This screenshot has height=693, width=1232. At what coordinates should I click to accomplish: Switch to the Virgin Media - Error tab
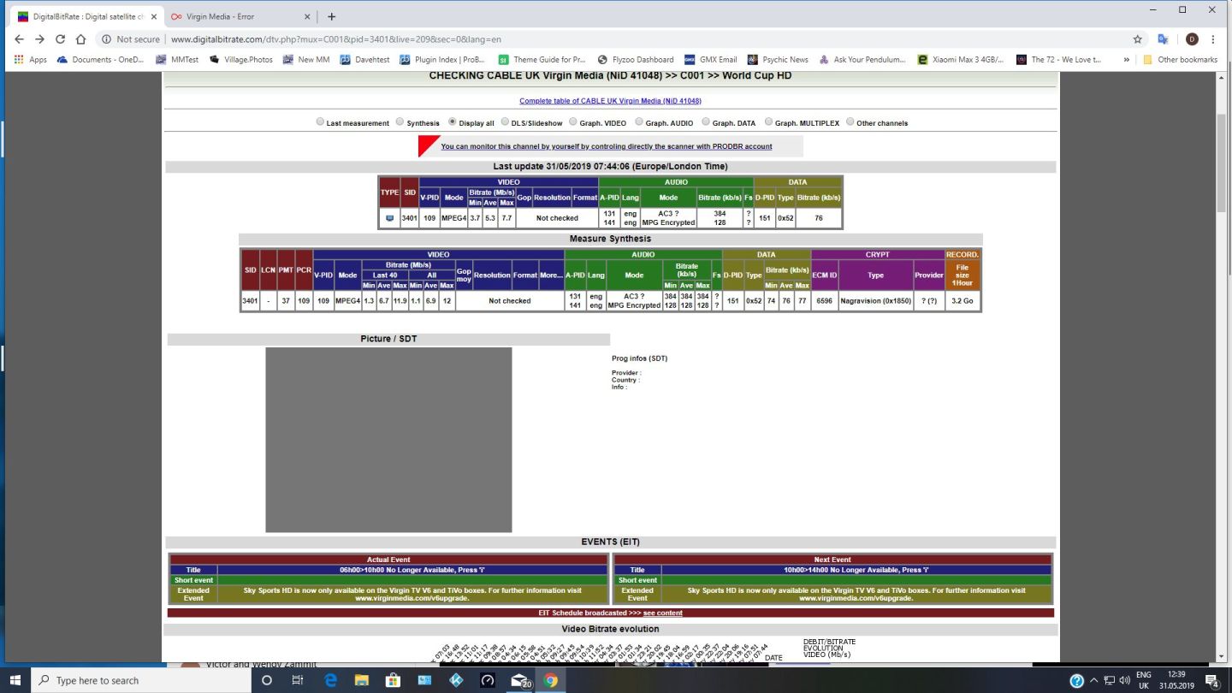click(x=240, y=16)
